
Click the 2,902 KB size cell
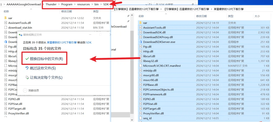[264, 33]
